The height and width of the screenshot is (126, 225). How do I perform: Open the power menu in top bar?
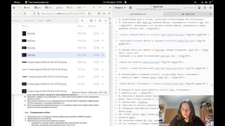[210, 2]
